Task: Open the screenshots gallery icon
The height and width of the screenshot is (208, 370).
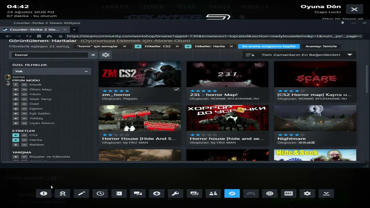Action: coord(195,194)
